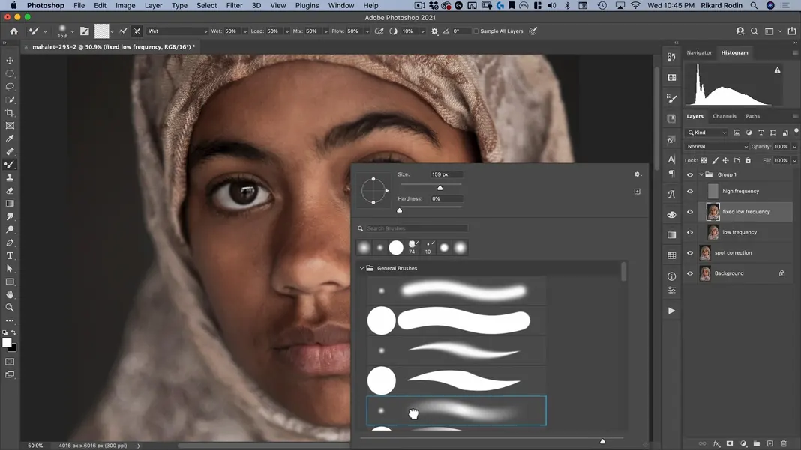This screenshot has height=450, width=801.
Task: Hide the fixed low frequency layer
Action: pos(690,212)
